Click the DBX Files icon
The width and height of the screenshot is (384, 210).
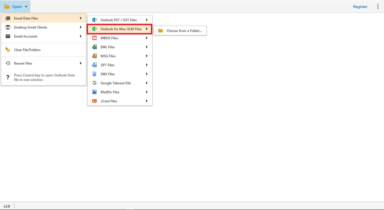(x=95, y=74)
